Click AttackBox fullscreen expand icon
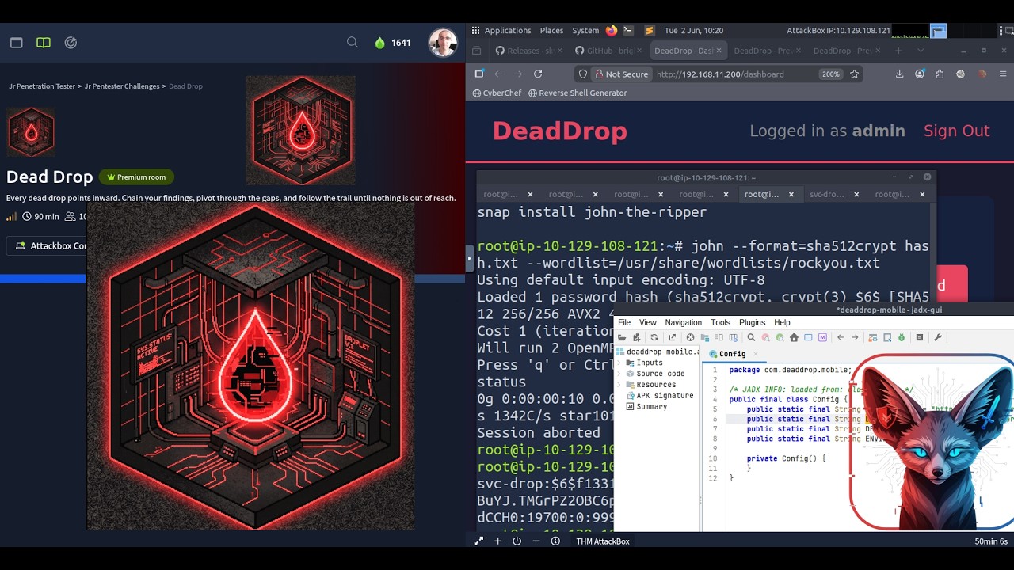The width and height of the screenshot is (1014, 570). coord(478,541)
